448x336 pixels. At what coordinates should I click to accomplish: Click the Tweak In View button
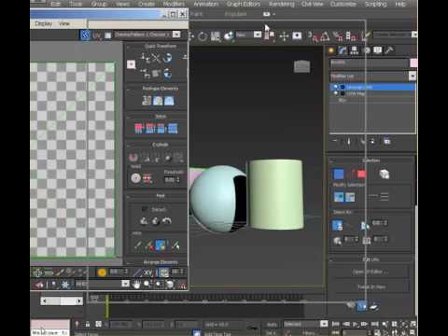pos(371,287)
